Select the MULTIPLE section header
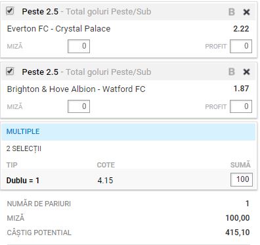This screenshot has width=260, height=245. [129, 131]
